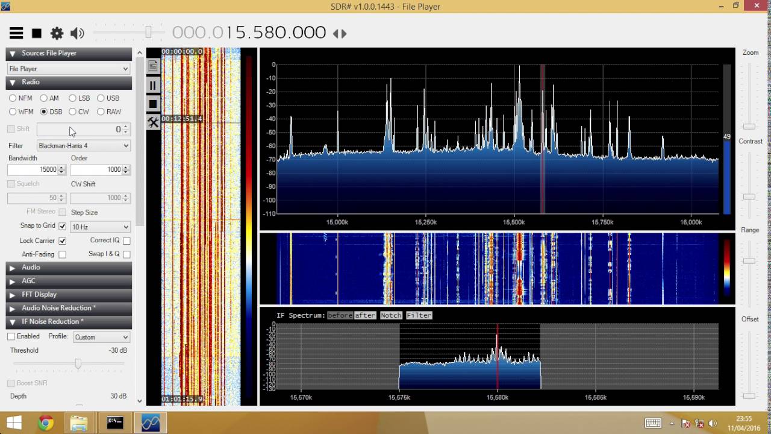Open the tools wrench icon in player panel
Viewport: 771px width, 434px height.
coord(153,122)
